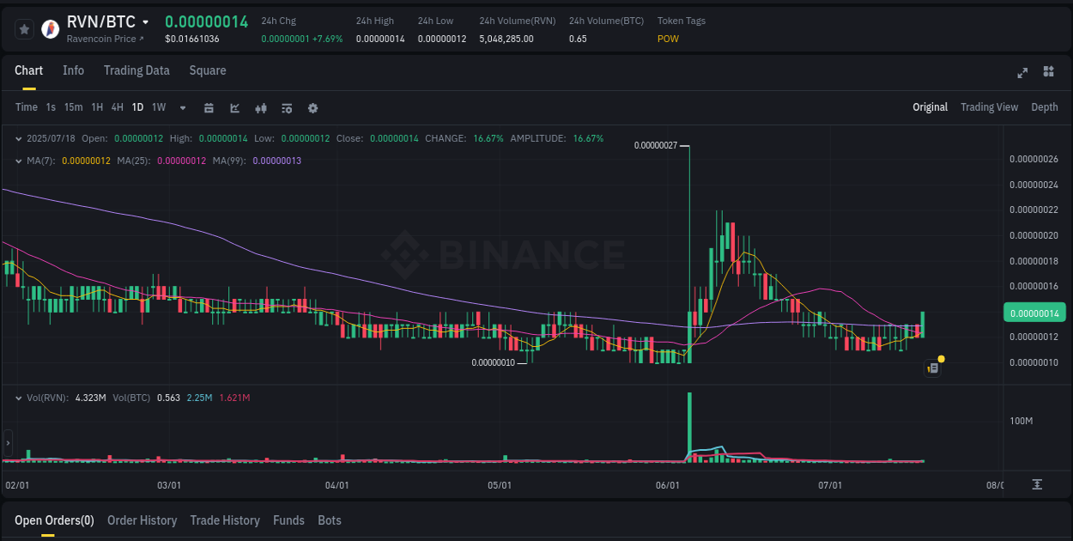Click the POW token tag
The height and width of the screenshot is (541, 1073).
668,39
